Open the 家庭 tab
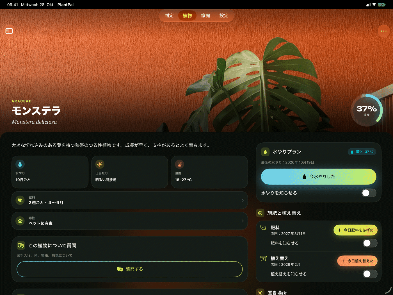This screenshot has height=295, width=393. tap(205, 16)
